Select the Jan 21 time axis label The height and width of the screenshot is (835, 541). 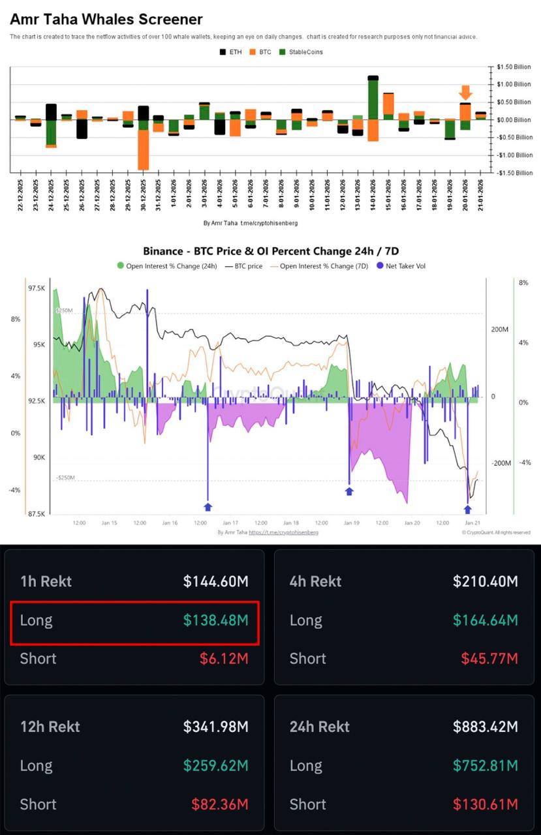click(x=472, y=523)
